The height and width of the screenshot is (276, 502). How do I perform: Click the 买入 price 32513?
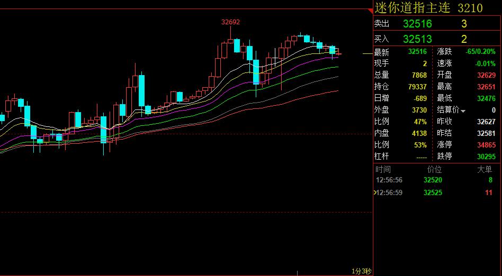(417, 39)
